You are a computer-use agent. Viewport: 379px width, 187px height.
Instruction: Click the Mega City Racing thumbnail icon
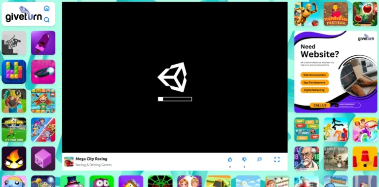[x=69, y=162]
